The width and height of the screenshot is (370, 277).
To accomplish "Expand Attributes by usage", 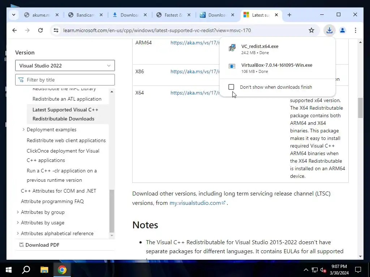I will [18, 223].
